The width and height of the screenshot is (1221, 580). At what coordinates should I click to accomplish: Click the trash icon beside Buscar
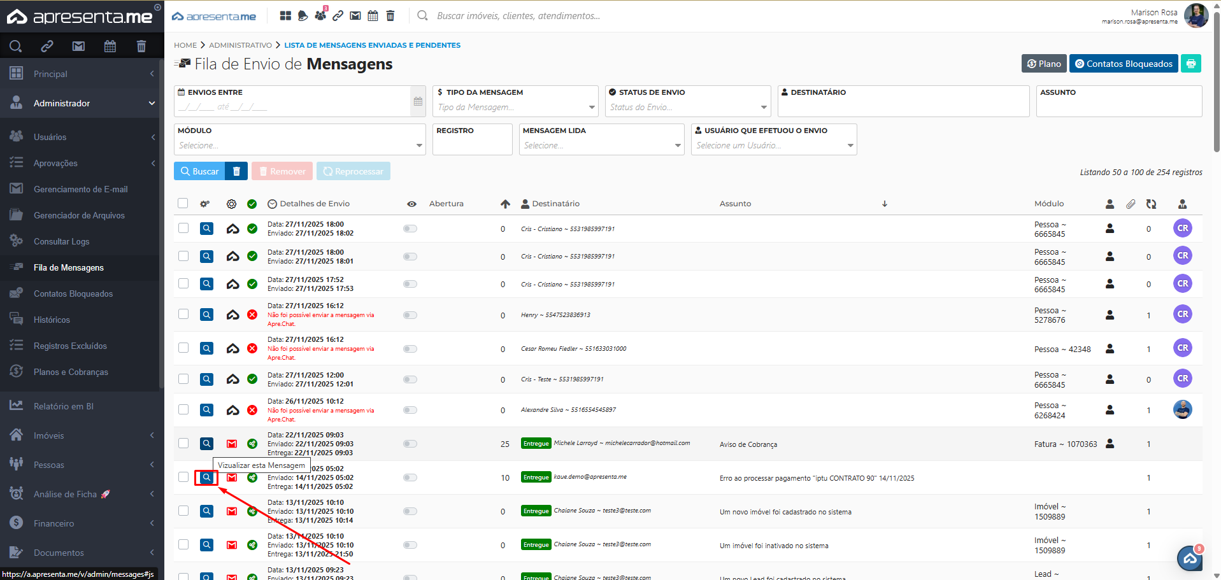coord(236,171)
